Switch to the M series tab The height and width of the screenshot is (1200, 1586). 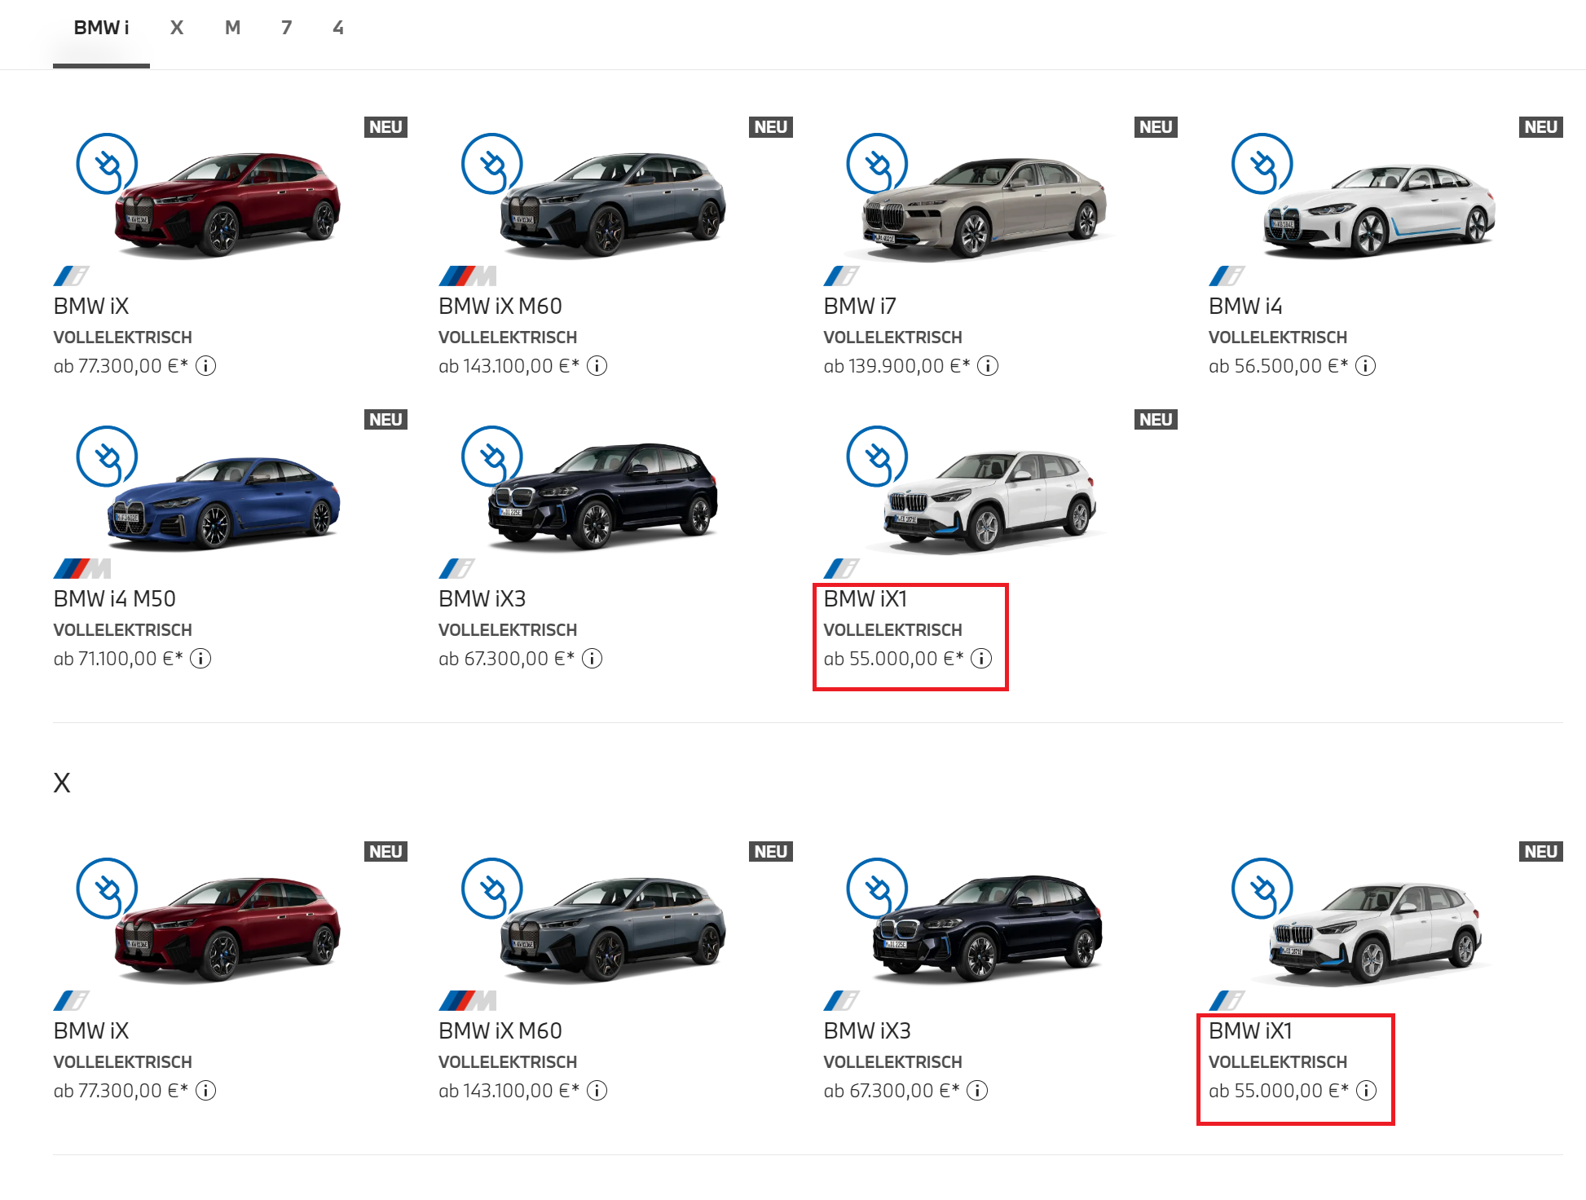pos(232,28)
